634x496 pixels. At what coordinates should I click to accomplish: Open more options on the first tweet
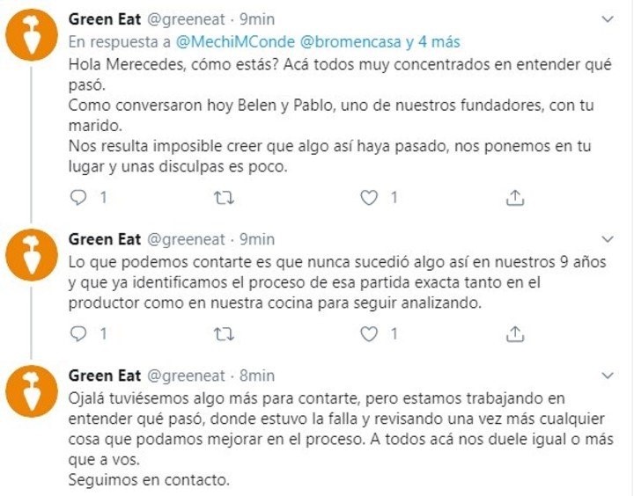608,18
